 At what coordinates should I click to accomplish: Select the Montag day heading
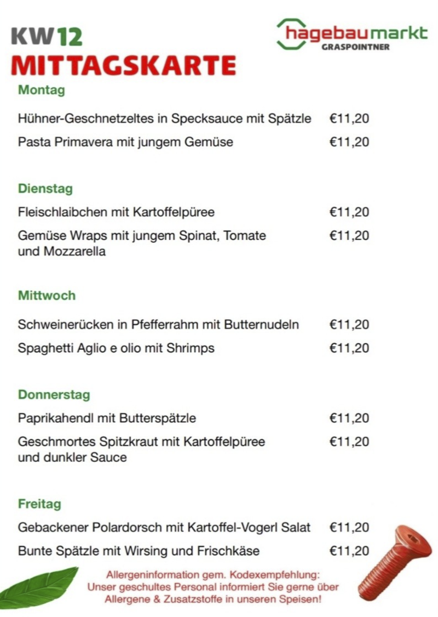tap(42, 90)
